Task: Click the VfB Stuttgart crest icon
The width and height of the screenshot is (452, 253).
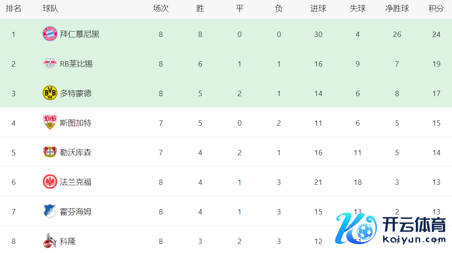Action: (x=50, y=122)
